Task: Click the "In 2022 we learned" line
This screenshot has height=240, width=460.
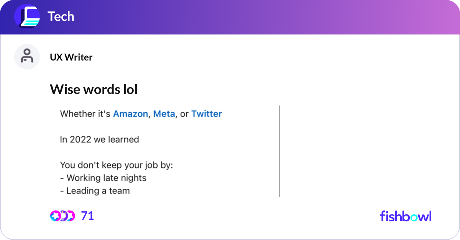Action: click(x=99, y=139)
